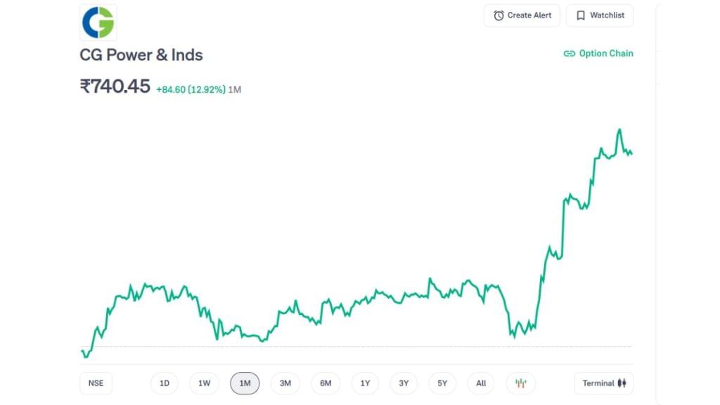Click the ₹740.45 price value
Image resolution: width=720 pixels, height=405 pixels.
[x=115, y=86]
